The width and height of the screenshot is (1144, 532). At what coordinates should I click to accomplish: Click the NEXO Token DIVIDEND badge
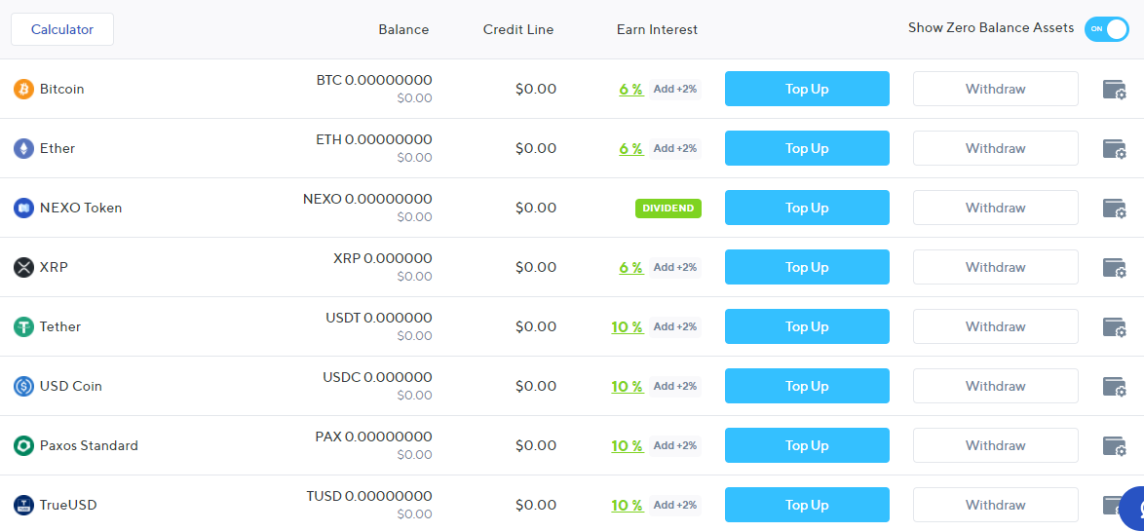pos(668,208)
